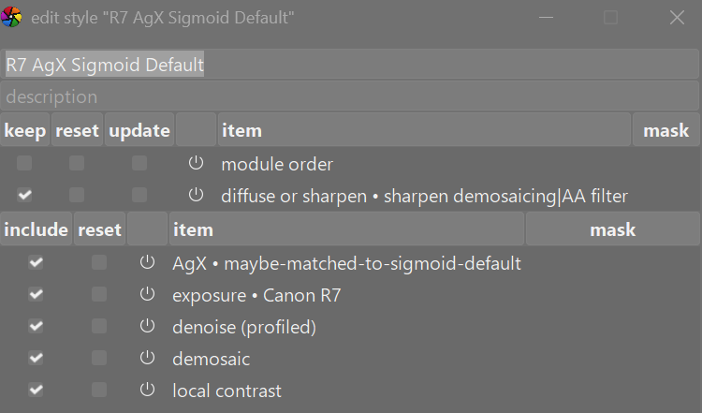This screenshot has height=413, width=702.
Task: Select the denoise (profiled) item row
Action: point(244,327)
